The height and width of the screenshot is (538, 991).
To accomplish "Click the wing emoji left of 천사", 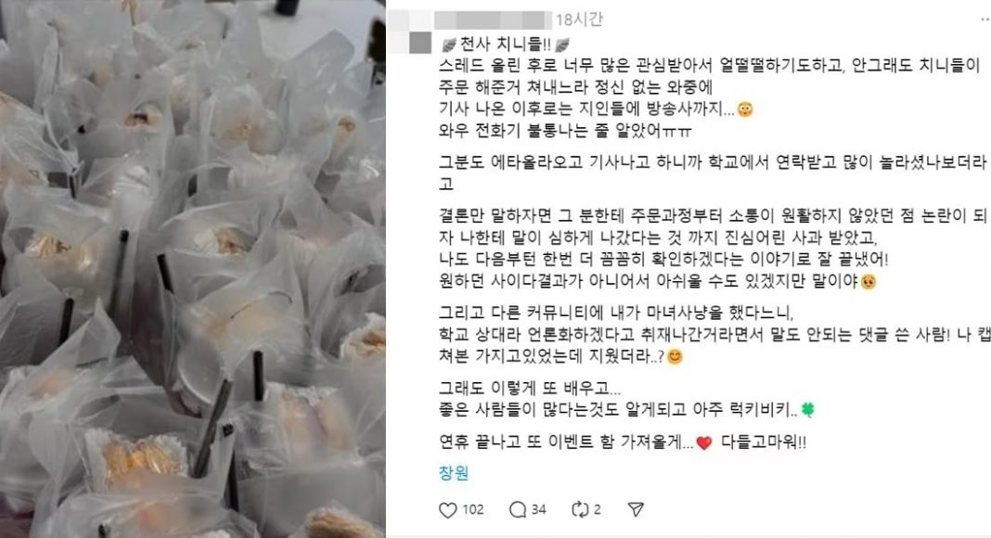I will (449, 45).
